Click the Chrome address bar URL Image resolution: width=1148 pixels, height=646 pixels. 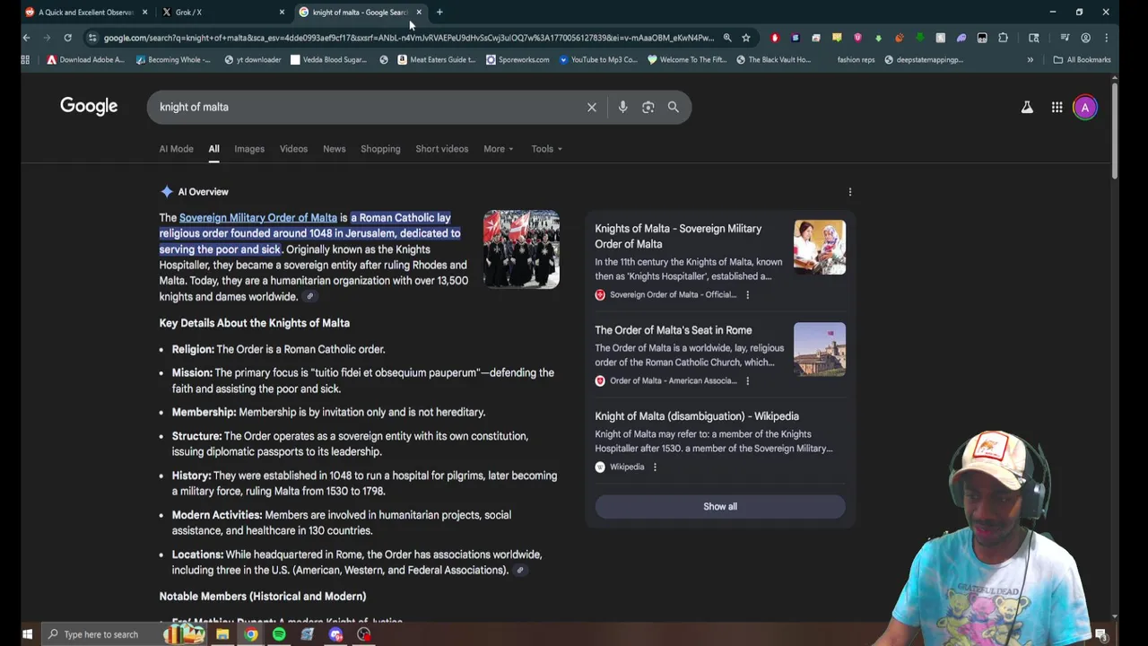pos(408,38)
